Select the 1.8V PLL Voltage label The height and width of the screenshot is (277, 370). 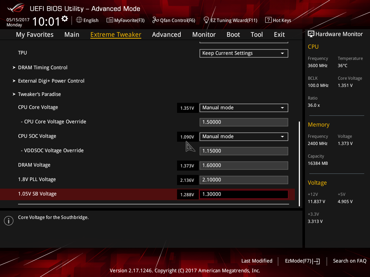[x=37, y=180]
